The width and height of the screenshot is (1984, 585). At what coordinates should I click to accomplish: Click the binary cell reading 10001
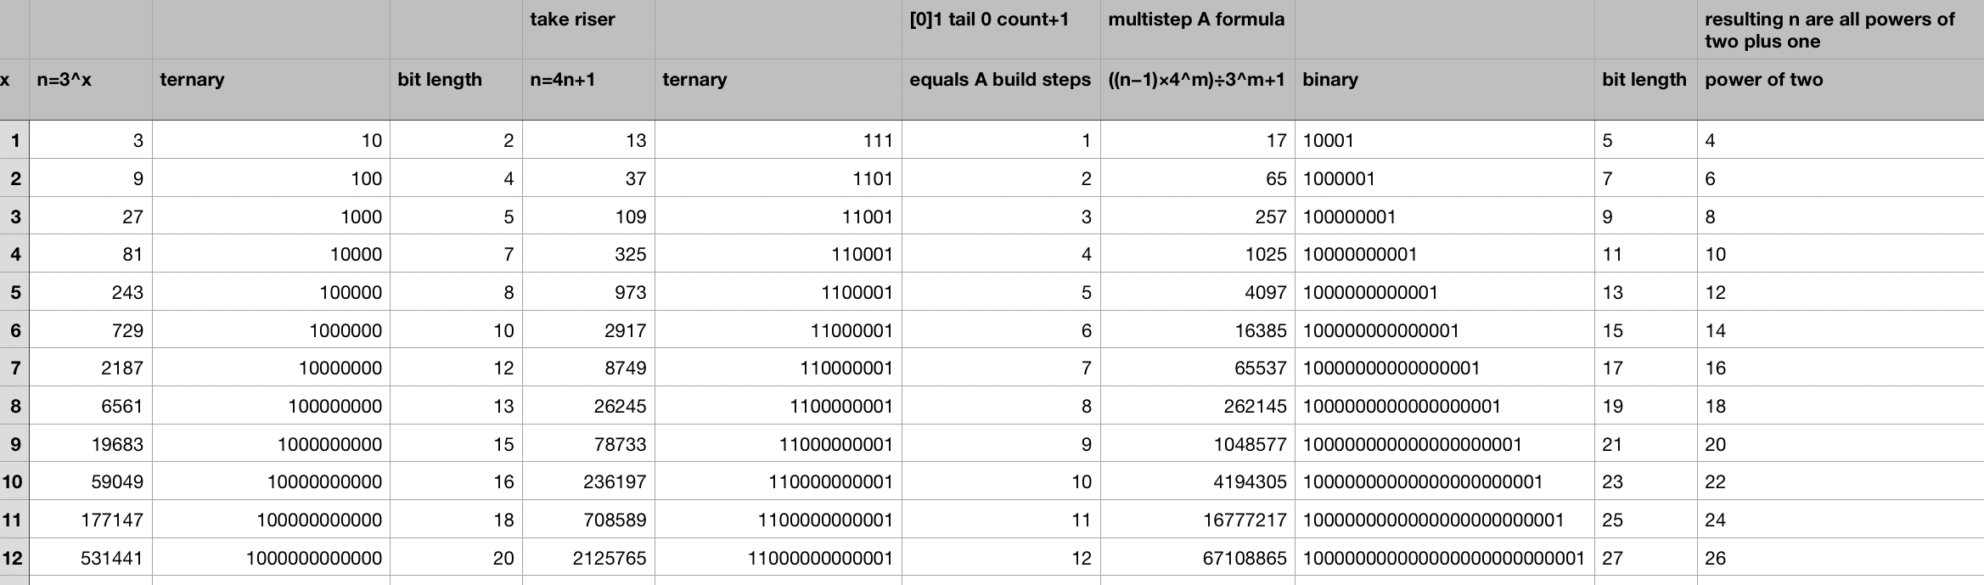(1443, 140)
